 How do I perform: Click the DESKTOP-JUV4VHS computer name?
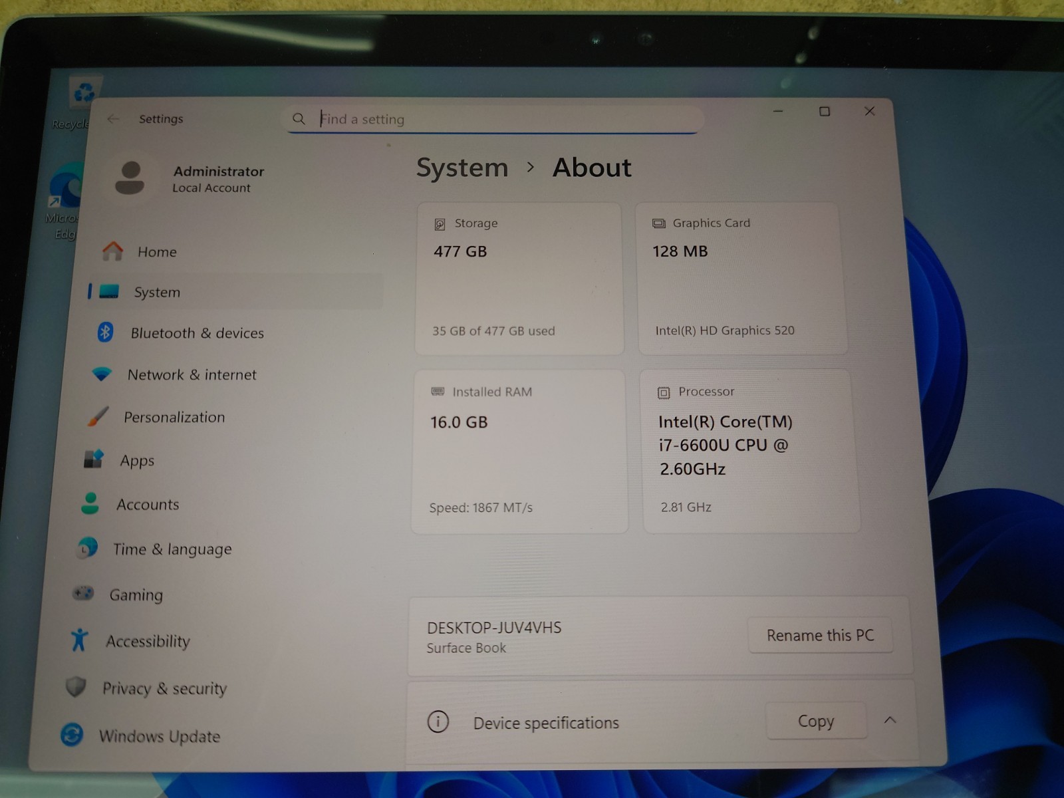coord(494,627)
